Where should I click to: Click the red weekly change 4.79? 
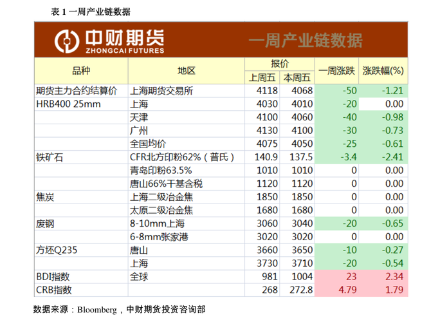tap(347, 290)
